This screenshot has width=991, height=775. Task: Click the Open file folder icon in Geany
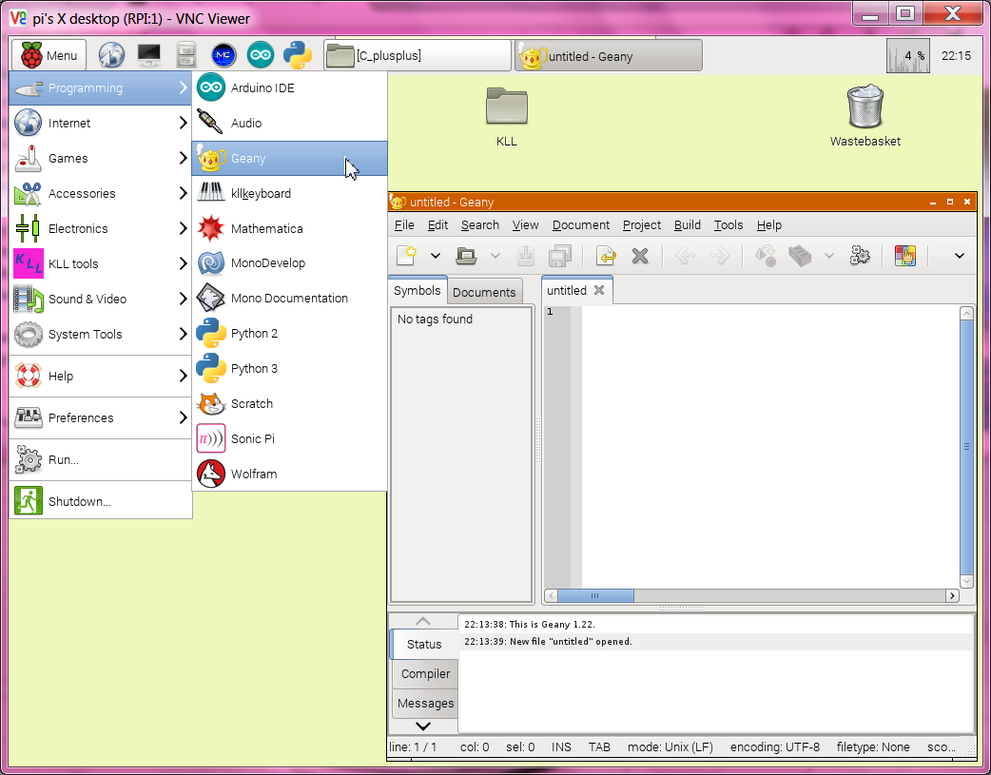[466, 255]
